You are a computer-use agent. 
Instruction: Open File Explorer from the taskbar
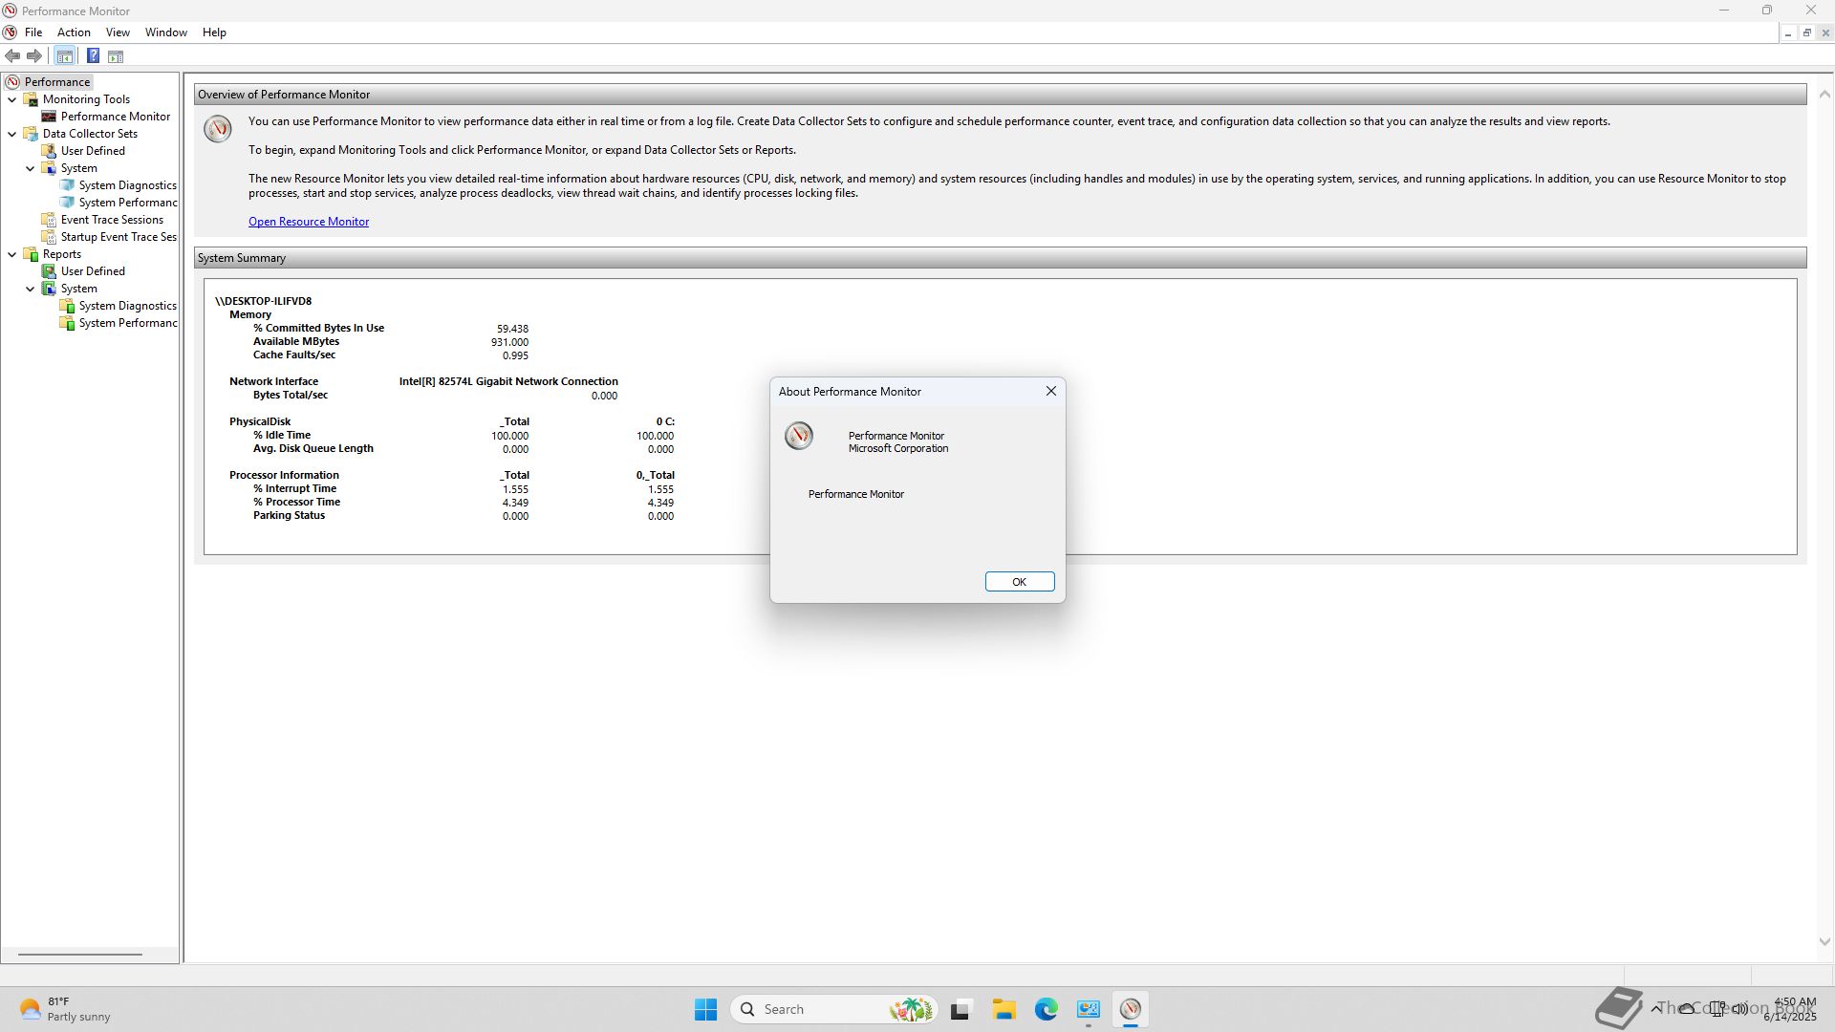click(x=1003, y=1009)
